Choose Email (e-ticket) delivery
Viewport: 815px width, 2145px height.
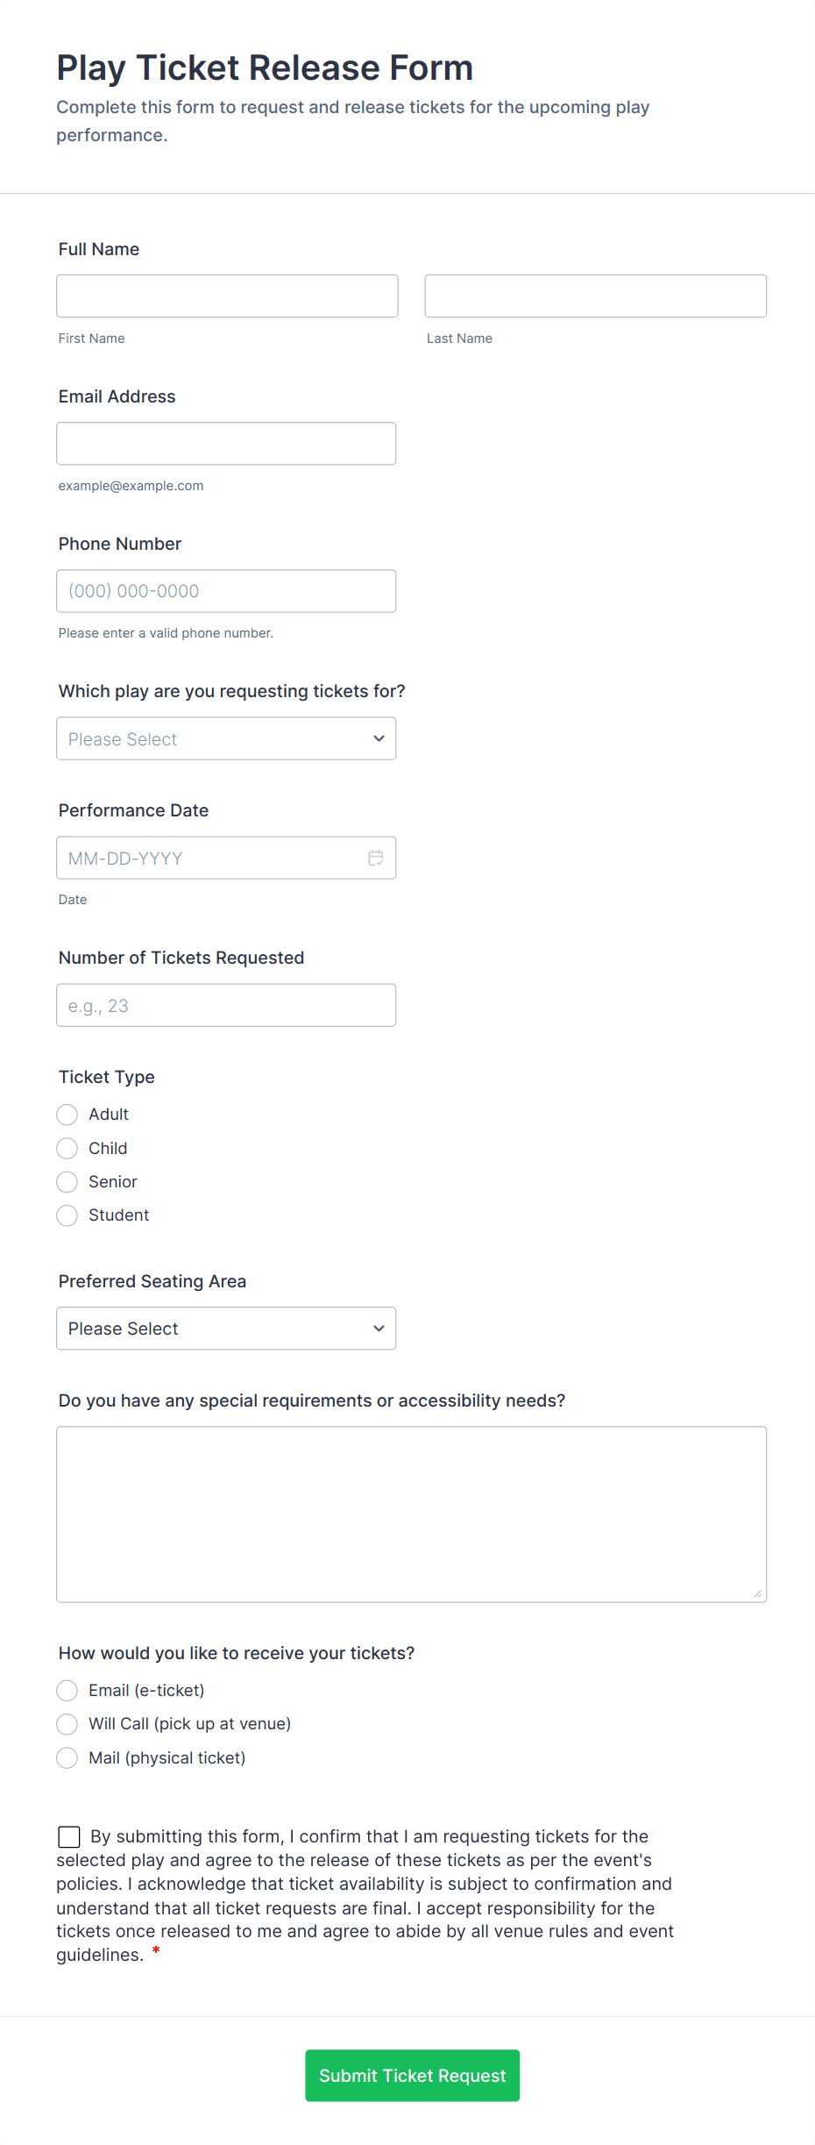(67, 1691)
